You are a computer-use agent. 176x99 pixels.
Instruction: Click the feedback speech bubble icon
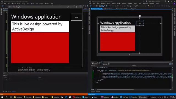[x=147, y=1]
